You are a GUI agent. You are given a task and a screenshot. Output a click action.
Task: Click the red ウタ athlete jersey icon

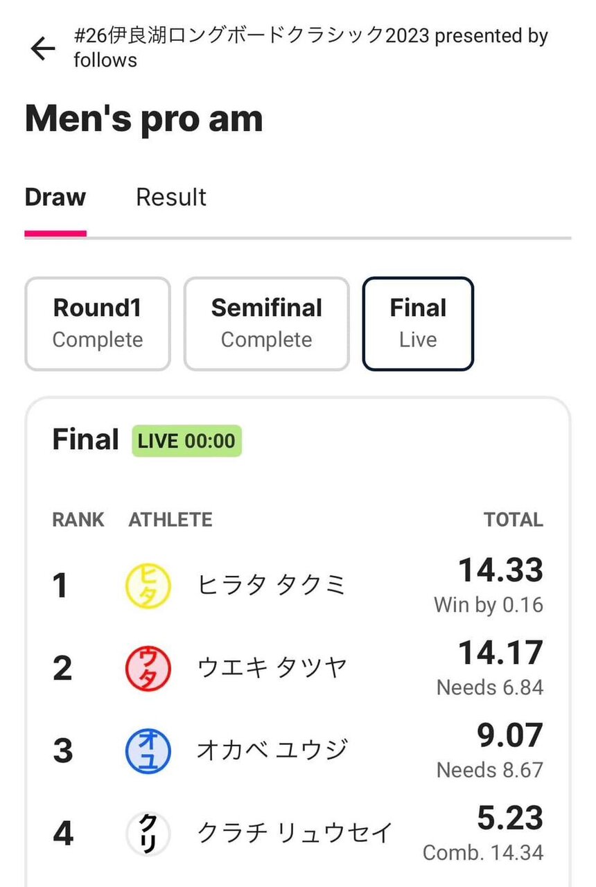tap(148, 668)
